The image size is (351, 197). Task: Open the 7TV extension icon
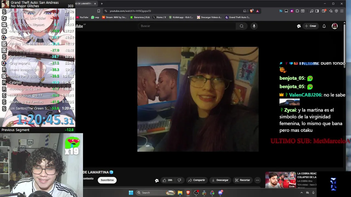(281, 11)
